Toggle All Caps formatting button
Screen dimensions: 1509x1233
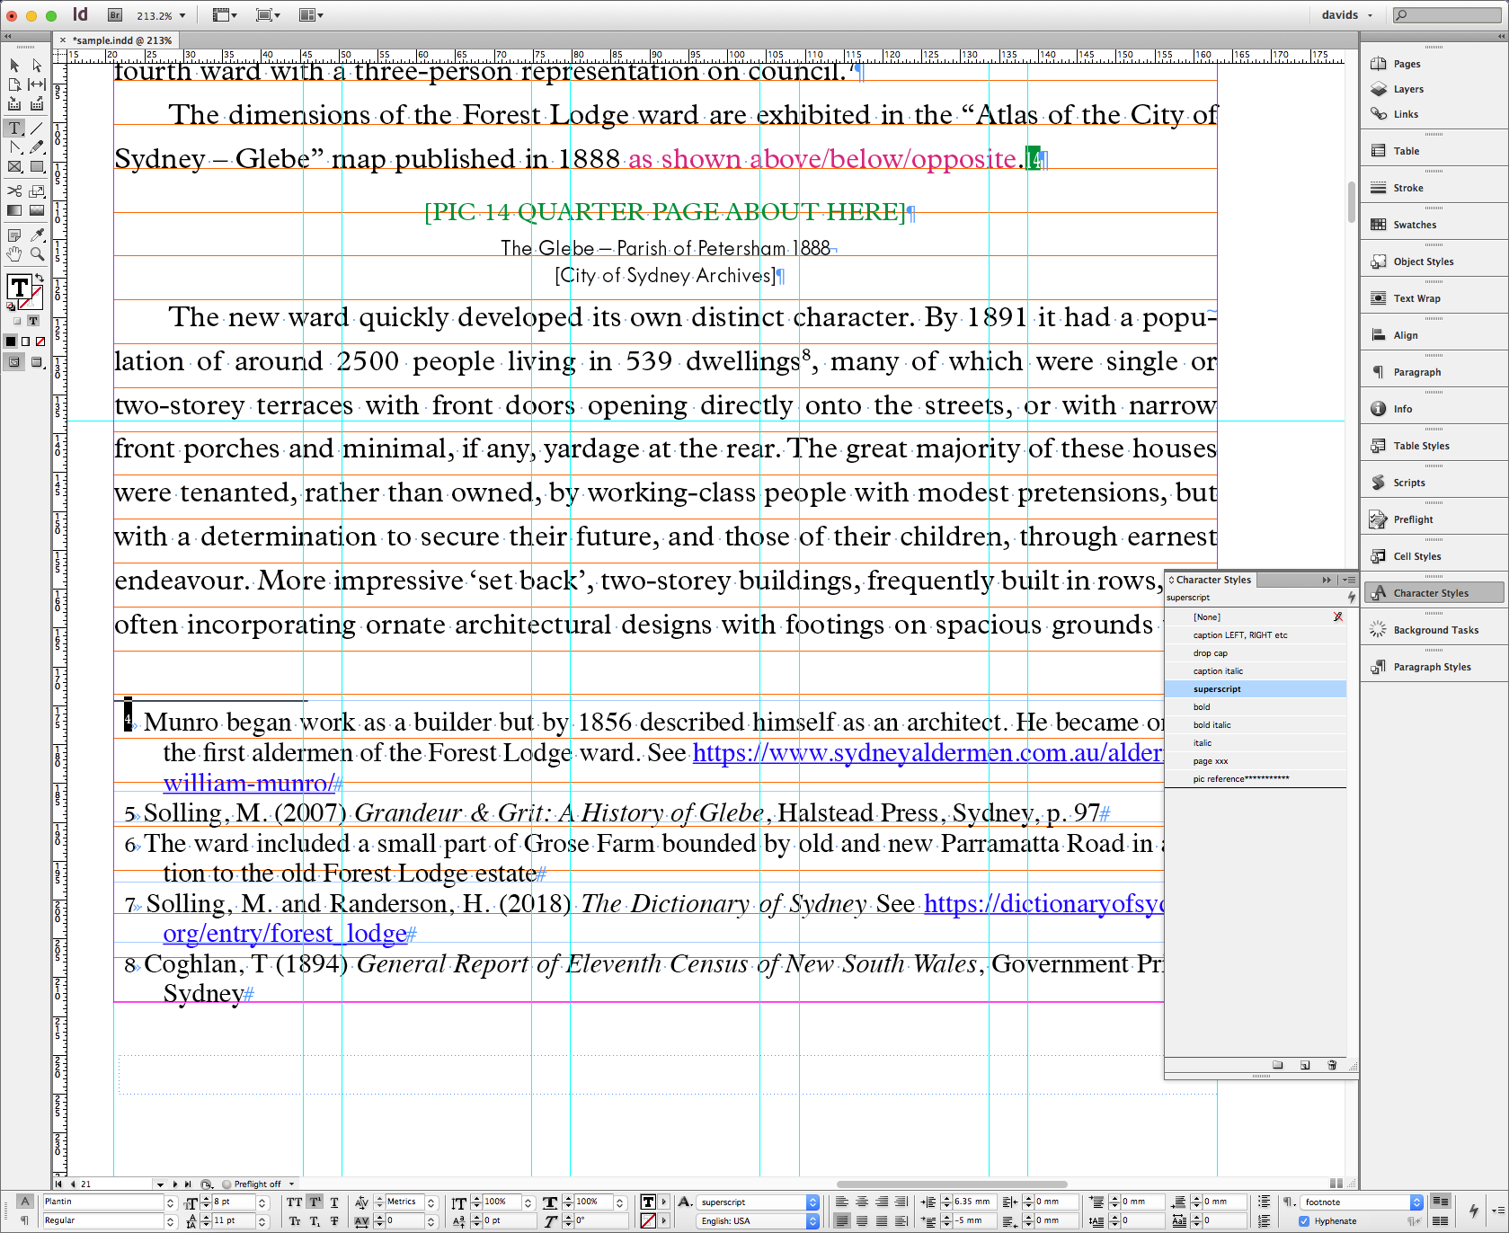tap(294, 1202)
